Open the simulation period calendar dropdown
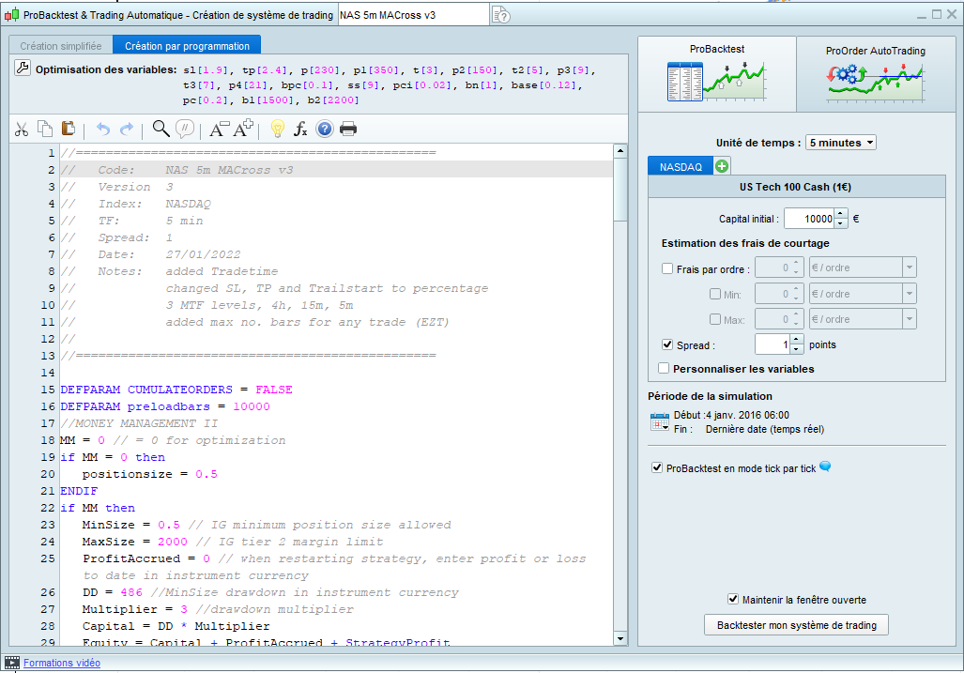Image resolution: width=964 pixels, height=673 pixels. tap(659, 421)
